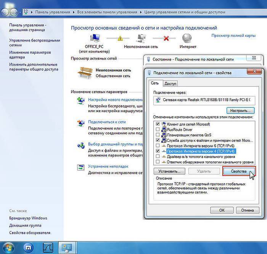This screenshot has width=267, height=254.
Task: Click Панель управления breadcrumb item
Action: 53,12
